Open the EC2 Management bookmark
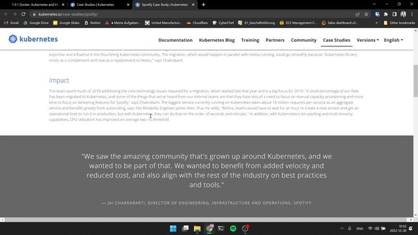Image resolution: width=418 pixels, height=235 pixels. (298, 23)
